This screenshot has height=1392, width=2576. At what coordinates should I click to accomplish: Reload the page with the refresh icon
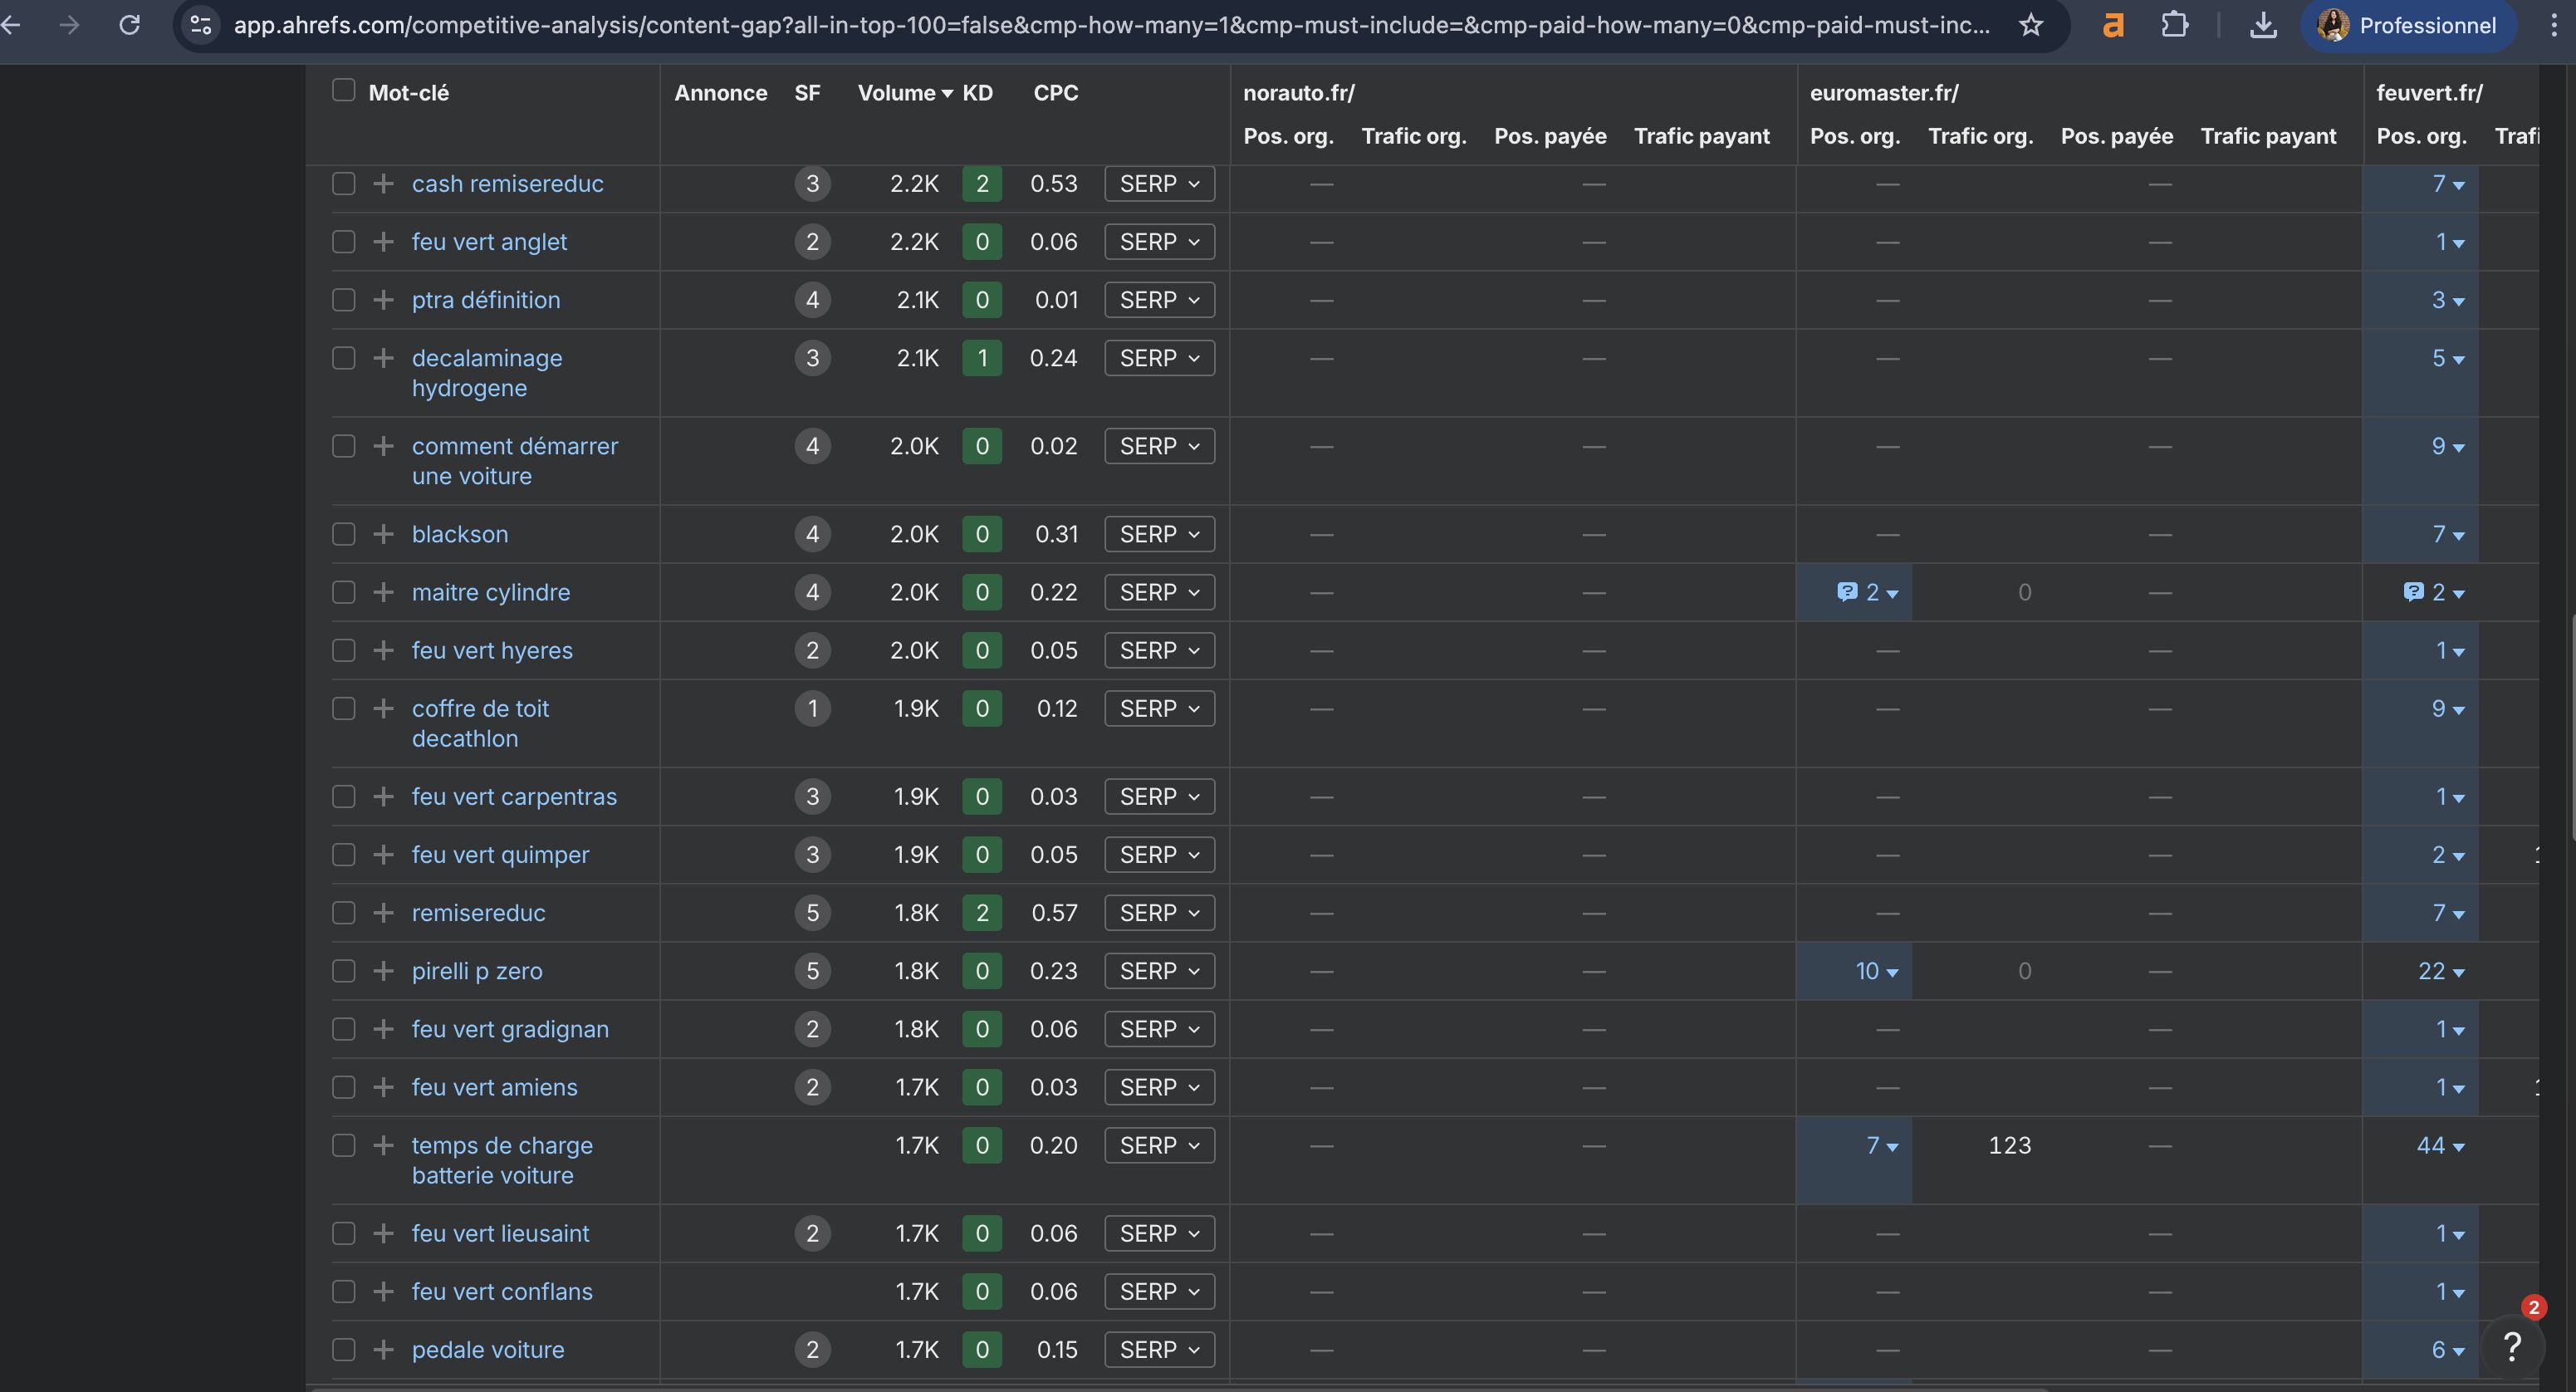point(129,25)
